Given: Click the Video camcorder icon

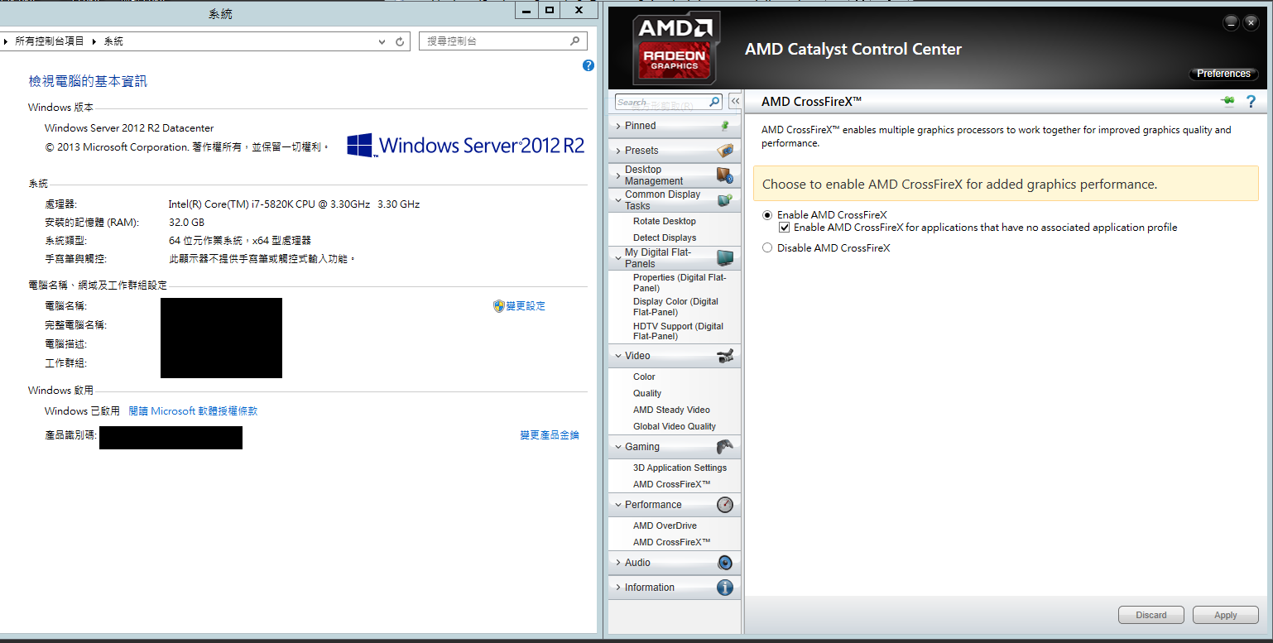Looking at the screenshot, I should [725, 356].
